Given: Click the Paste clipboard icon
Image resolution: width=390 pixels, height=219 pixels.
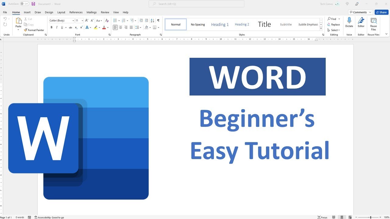Looking at the screenshot, I should pos(19,21).
